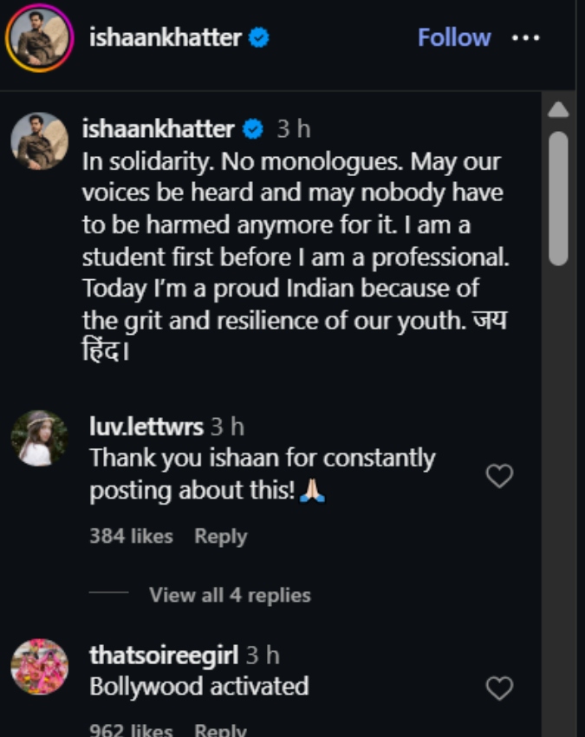Click the comments scrollbar thumb

click(558, 199)
